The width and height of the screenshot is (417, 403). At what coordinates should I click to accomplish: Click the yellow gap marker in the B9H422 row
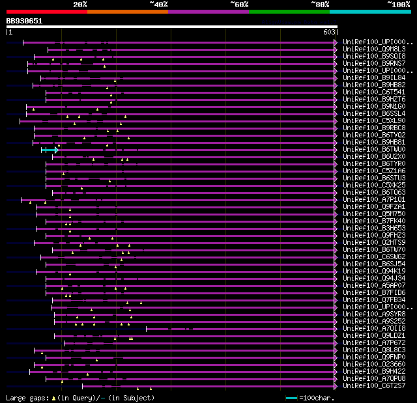(x=87, y=374)
